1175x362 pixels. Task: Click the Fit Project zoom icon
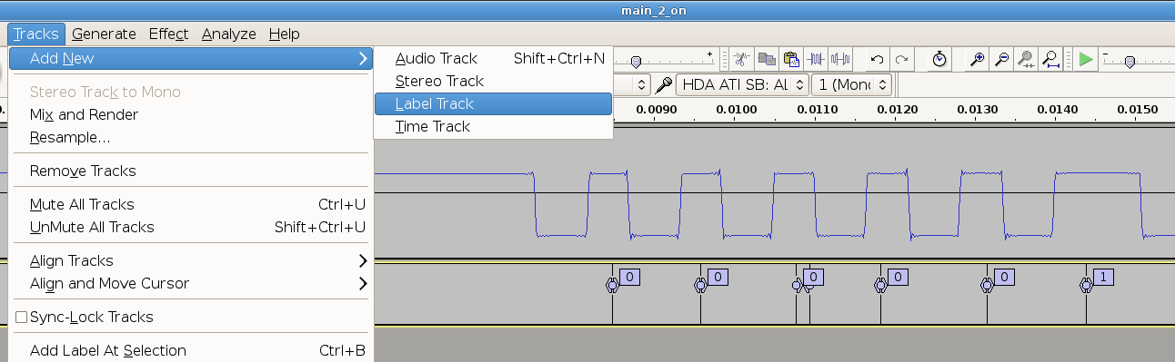pos(1050,59)
